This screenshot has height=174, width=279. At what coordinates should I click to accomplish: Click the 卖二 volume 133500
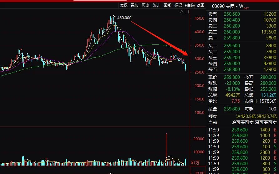pos(269,32)
